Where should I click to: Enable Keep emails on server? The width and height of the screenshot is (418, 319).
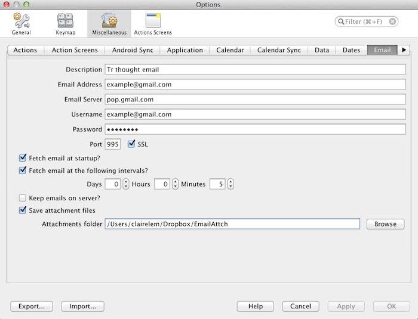click(x=23, y=198)
